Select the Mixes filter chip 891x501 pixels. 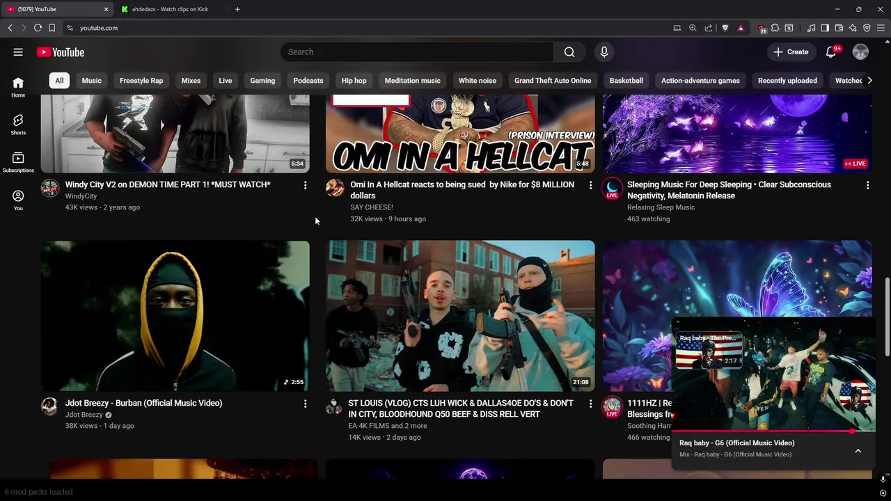pos(191,81)
